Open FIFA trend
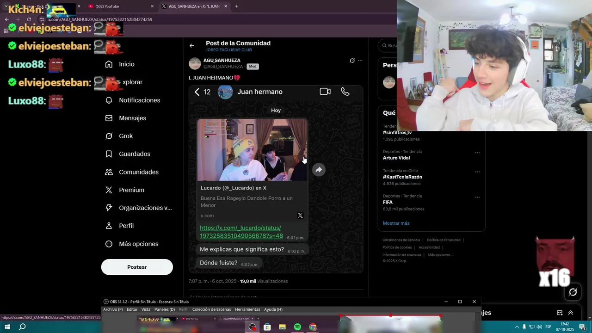The width and height of the screenshot is (592, 333). pos(388,203)
